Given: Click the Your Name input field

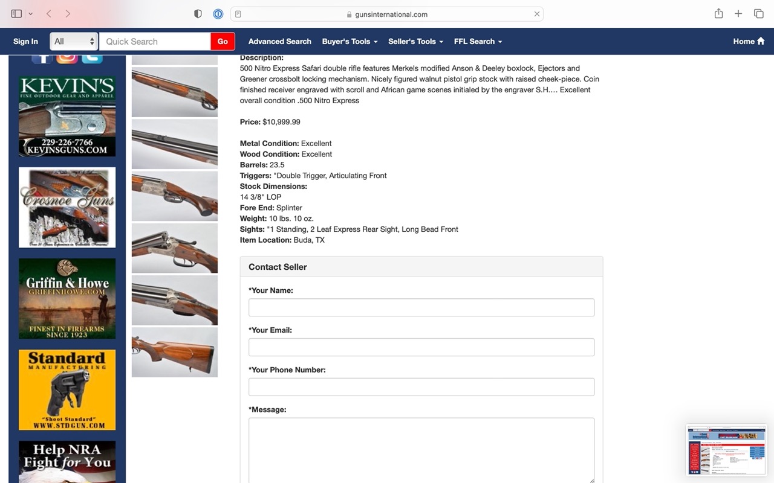Looking at the screenshot, I should tap(421, 307).
